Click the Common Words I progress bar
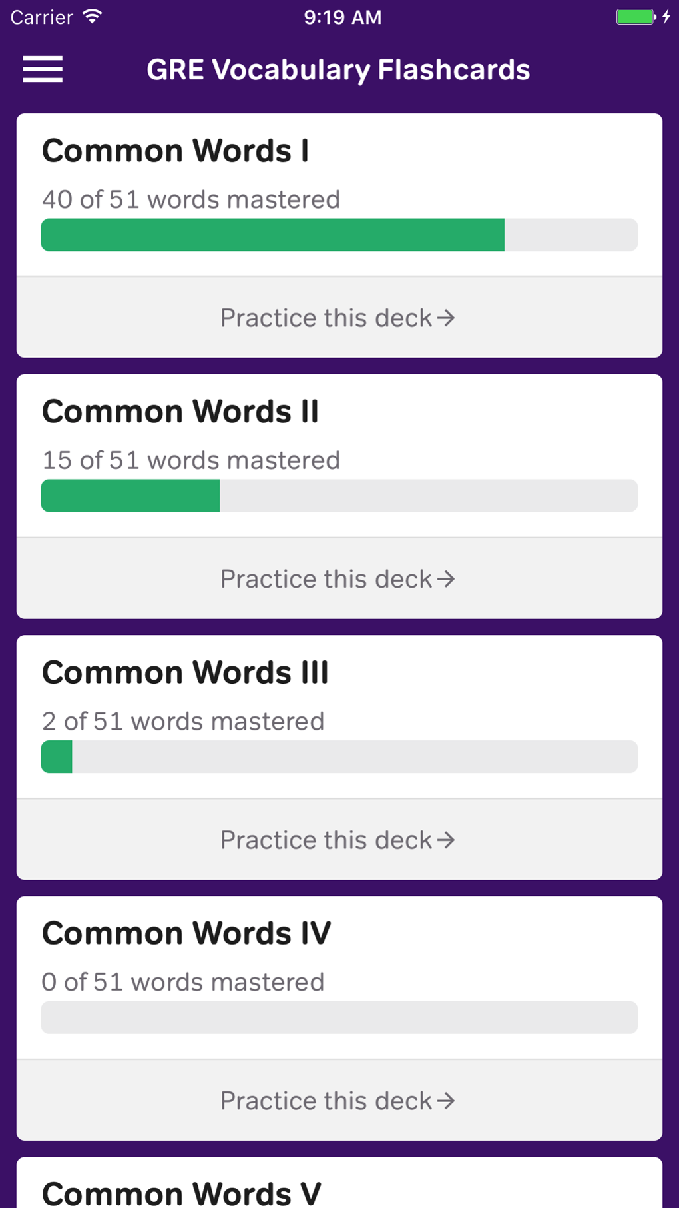679x1208 pixels. click(339, 235)
